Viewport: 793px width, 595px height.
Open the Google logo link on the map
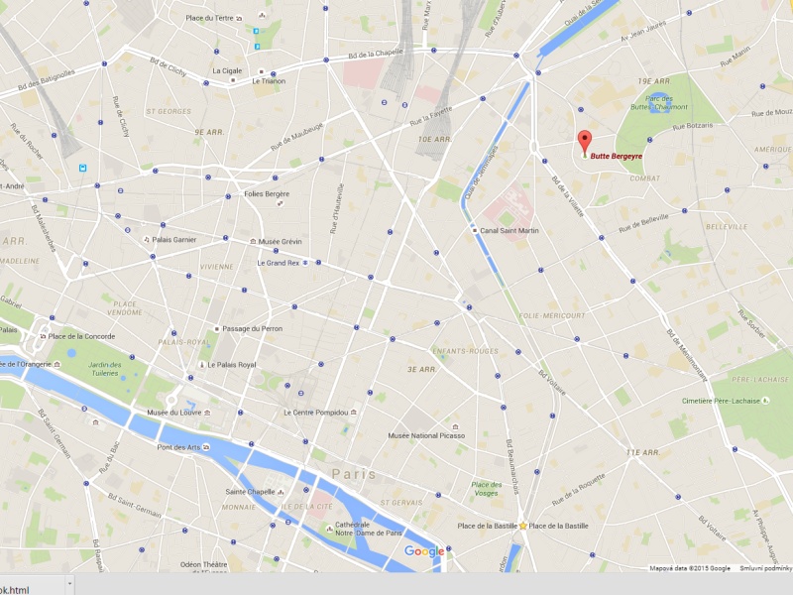(424, 551)
